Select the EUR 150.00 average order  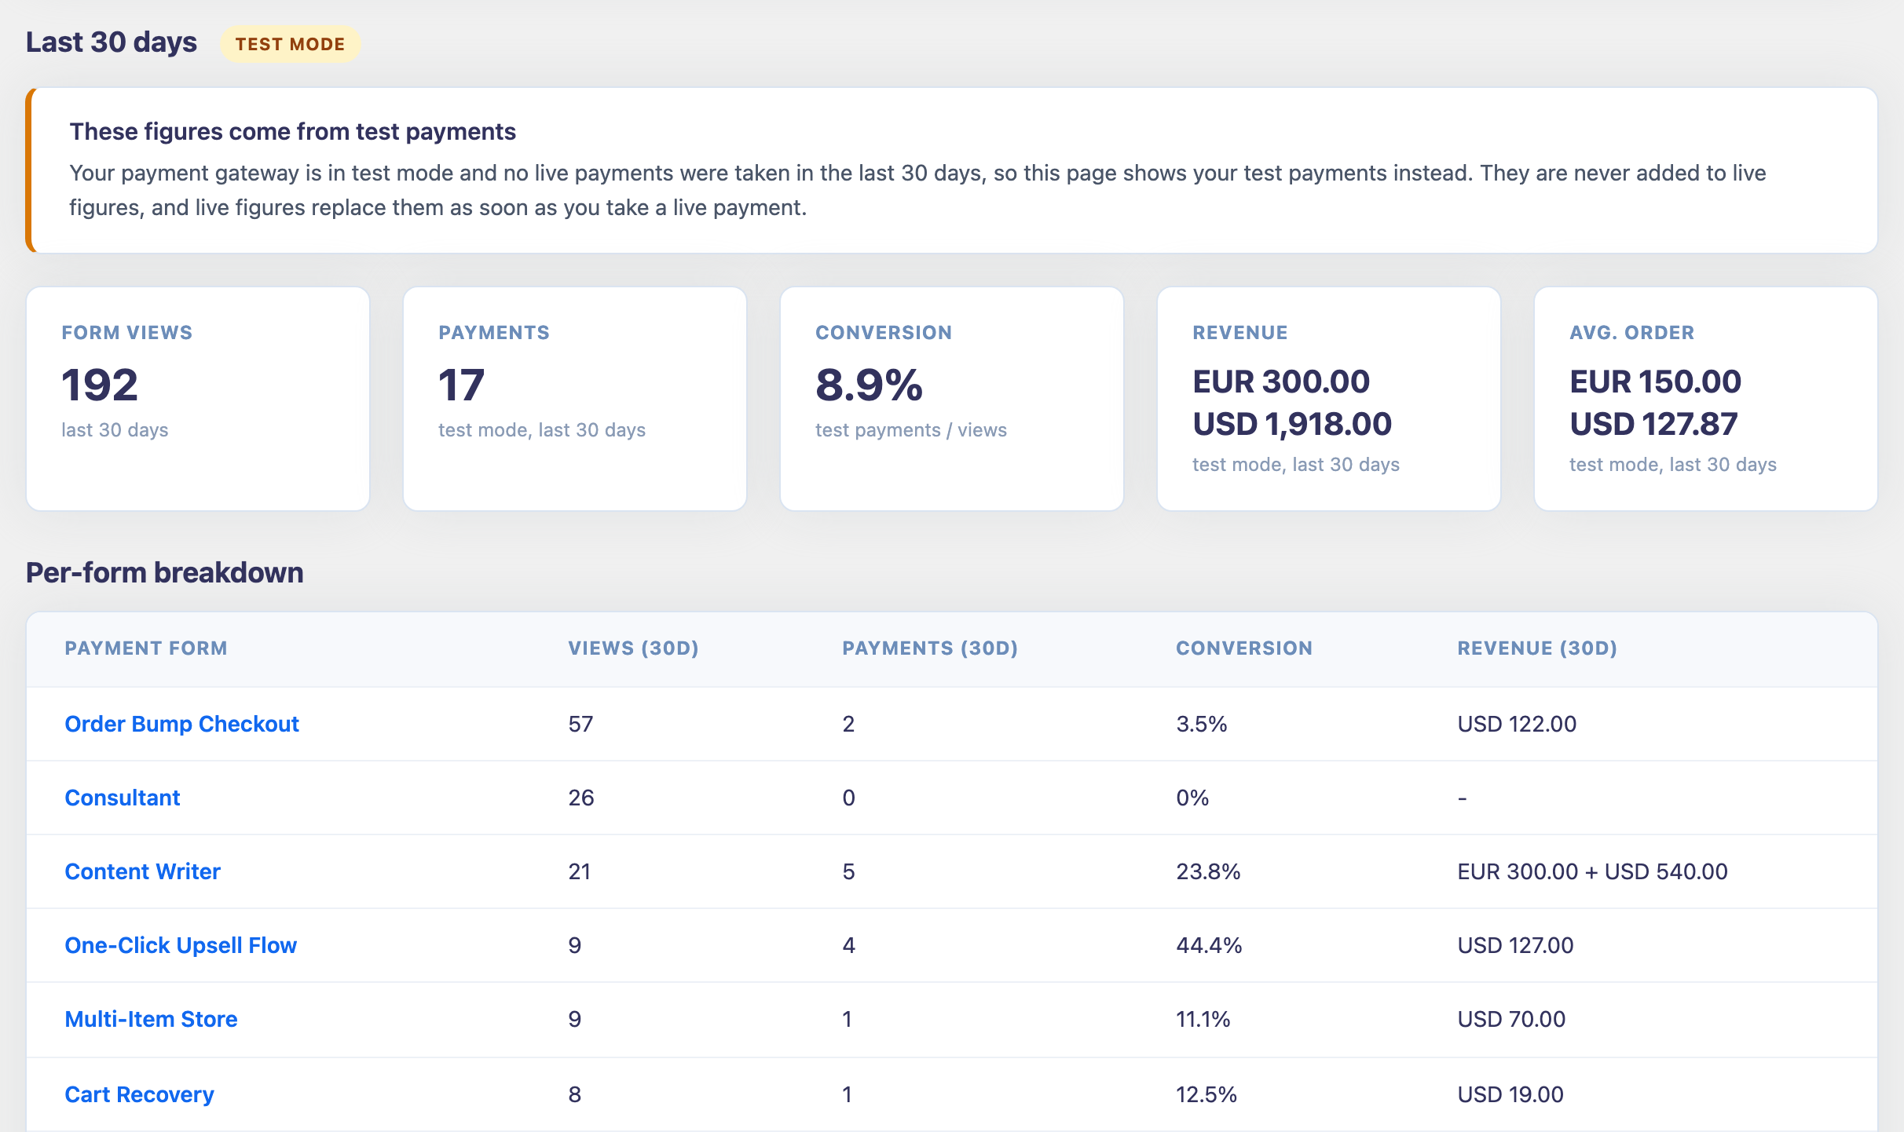tap(1655, 382)
